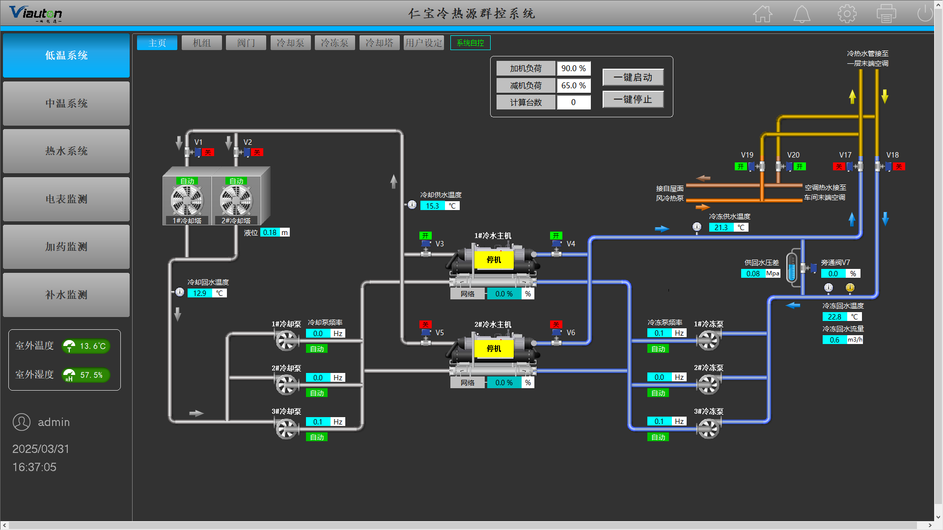Click the 加机负荷 90.0 % input field

tap(573, 69)
